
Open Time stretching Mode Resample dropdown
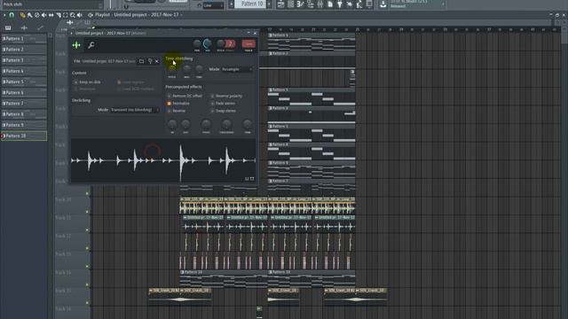[x=237, y=69]
